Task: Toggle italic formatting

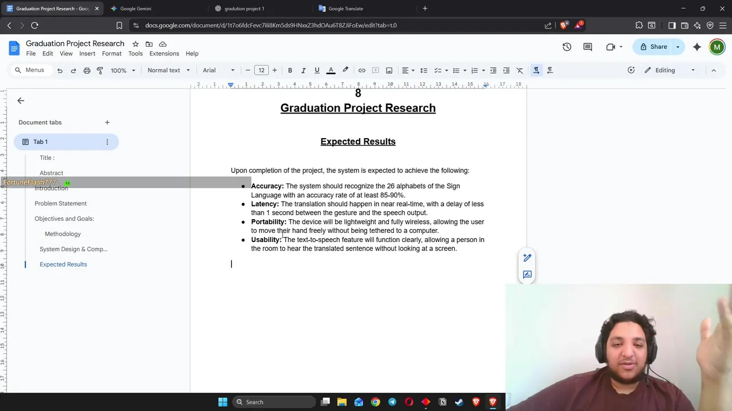Action: (304, 70)
